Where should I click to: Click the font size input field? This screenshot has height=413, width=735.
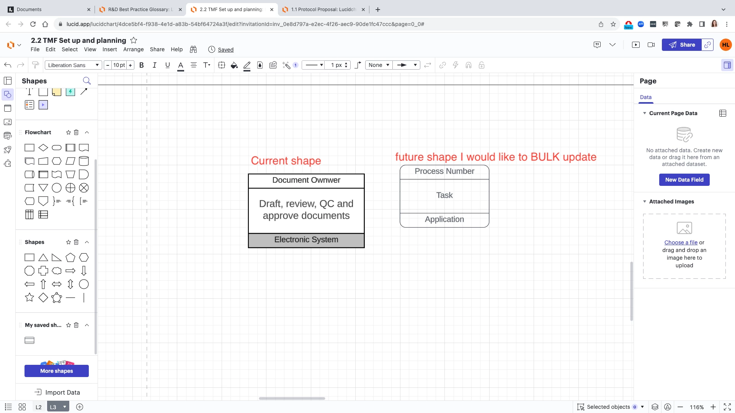pyautogui.click(x=119, y=65)
